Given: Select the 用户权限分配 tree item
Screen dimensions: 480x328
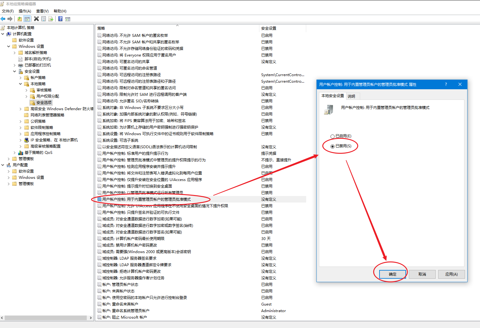Looking at the screenshot, I should pyautogui.click(x=47, y=96).
